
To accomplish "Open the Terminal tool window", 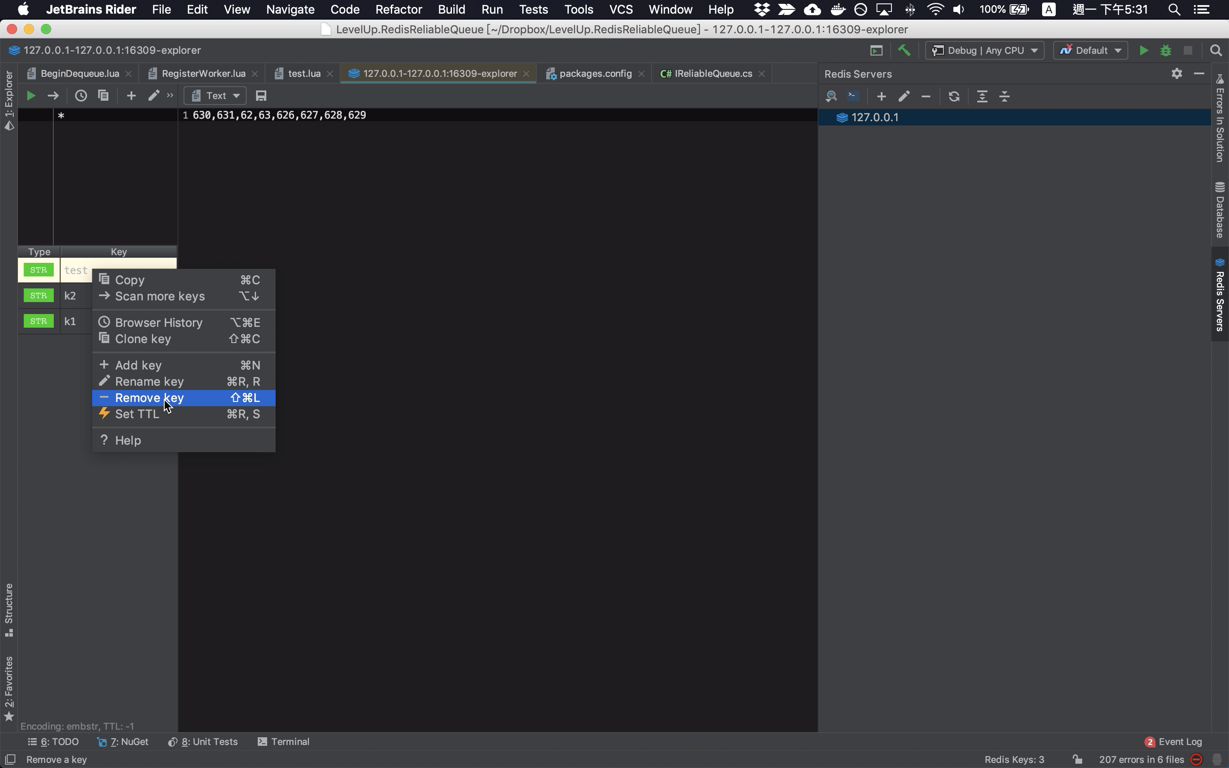I will pyautogui.click(x=284, y=742).
